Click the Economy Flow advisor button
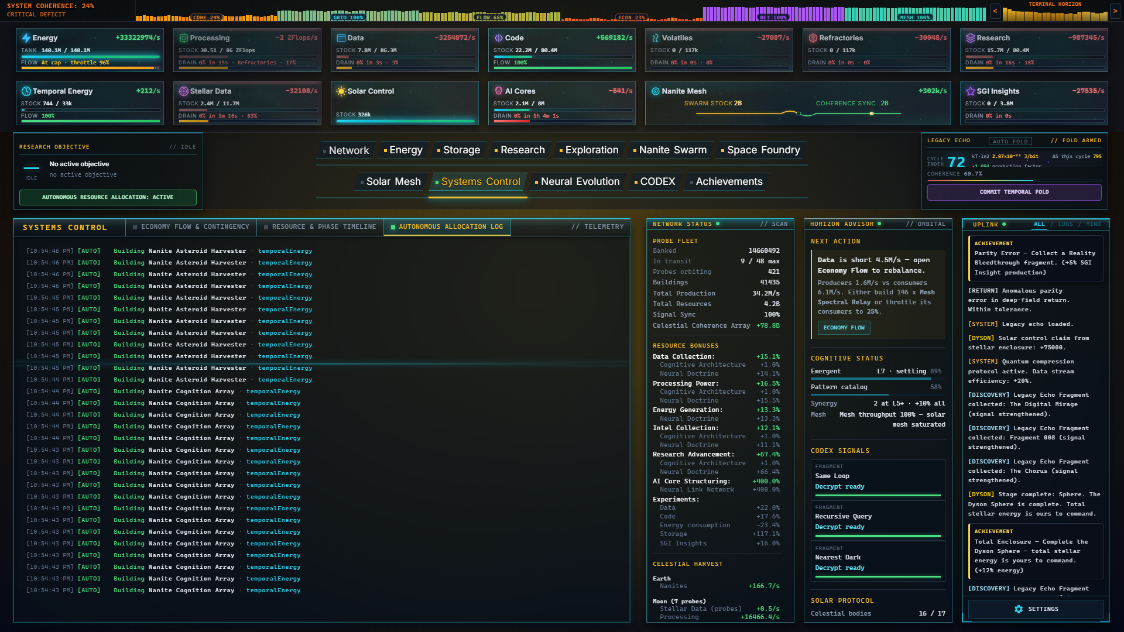Viewport: 1124px width, 632px height. [844, 328]
